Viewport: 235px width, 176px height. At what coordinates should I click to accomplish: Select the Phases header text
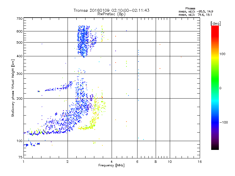[190, 9]
